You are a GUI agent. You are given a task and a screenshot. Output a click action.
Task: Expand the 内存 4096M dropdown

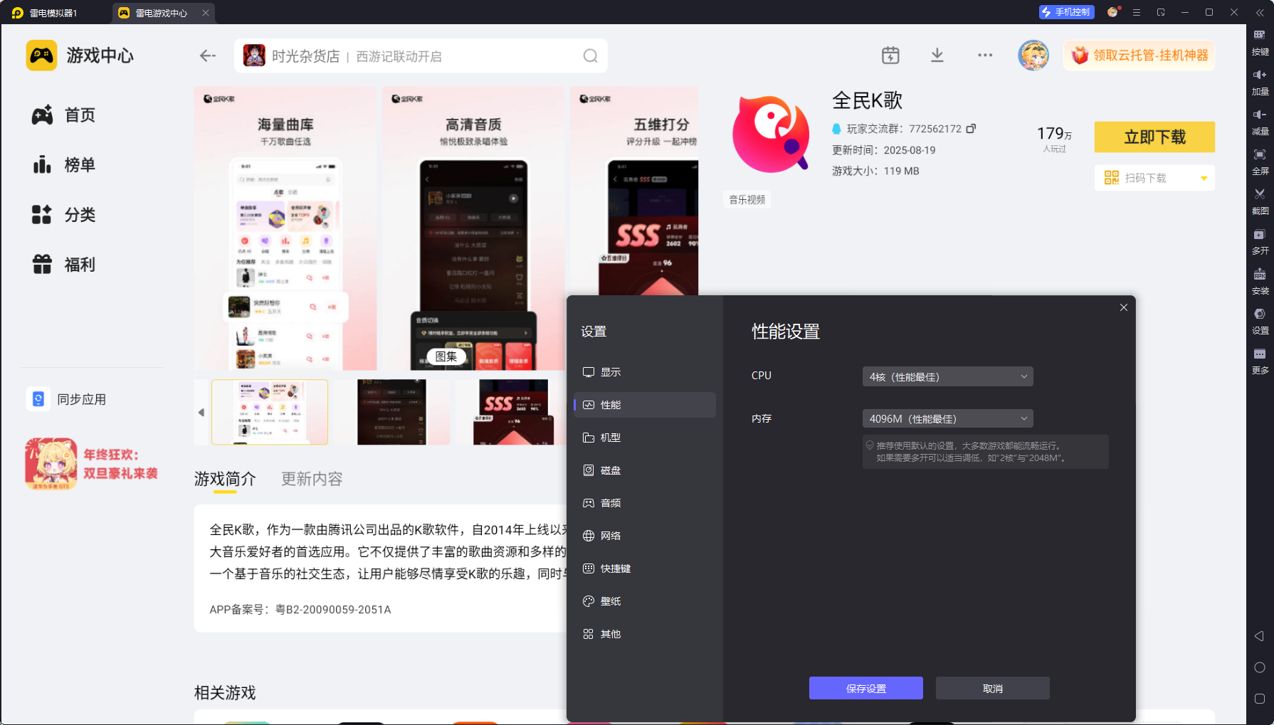pos(947,418)
